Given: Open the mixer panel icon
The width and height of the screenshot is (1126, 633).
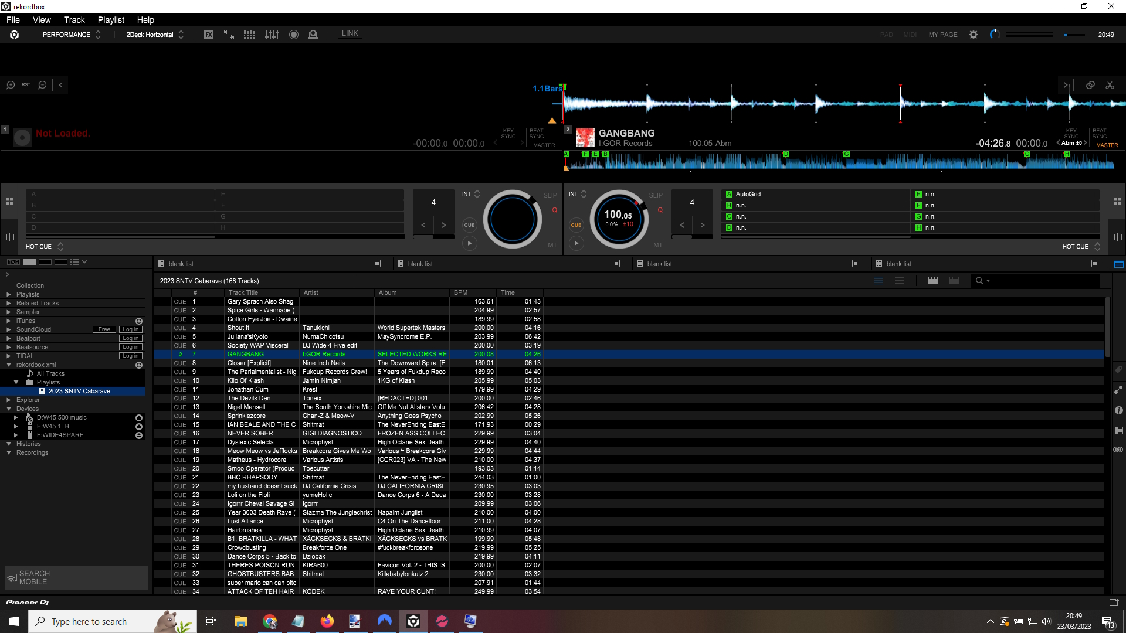Looking at the screenshot, I should pyautogui.click(x=272, y=35).
